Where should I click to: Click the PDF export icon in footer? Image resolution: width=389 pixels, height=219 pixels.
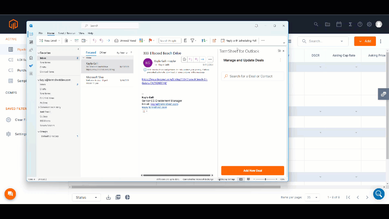tap(118, 197)
